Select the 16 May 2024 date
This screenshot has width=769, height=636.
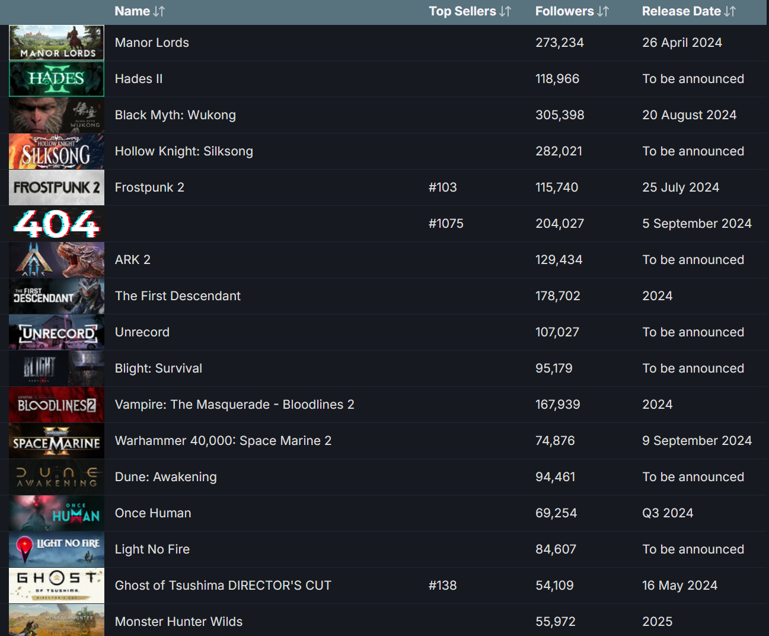point(679,586)
